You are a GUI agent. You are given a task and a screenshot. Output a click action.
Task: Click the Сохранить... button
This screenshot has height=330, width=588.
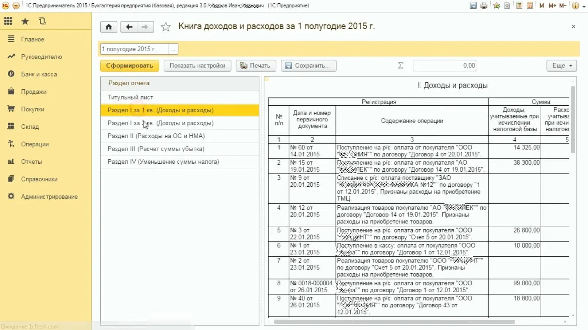coord(308,66)
